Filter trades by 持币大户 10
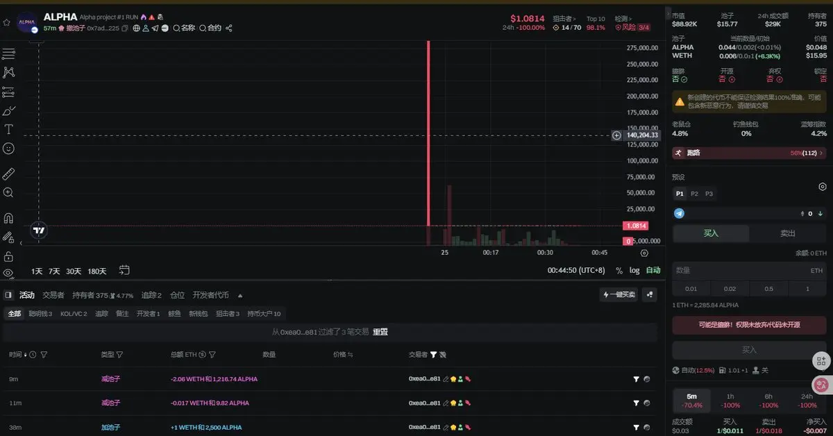Image resolution: width=833 pixels, height=436 pixels. point(264,314)
